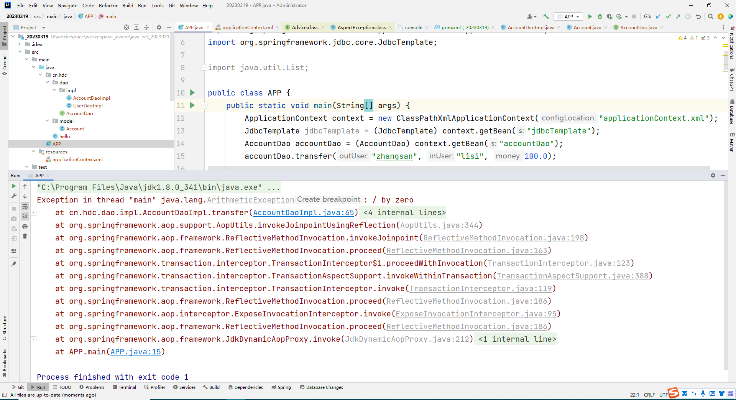Collapse the dao package node
The width and height of the screenshot is (736, 400).
[47, 82]
